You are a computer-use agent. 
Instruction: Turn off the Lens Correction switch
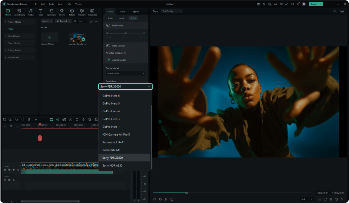click(x=108, y=60)
